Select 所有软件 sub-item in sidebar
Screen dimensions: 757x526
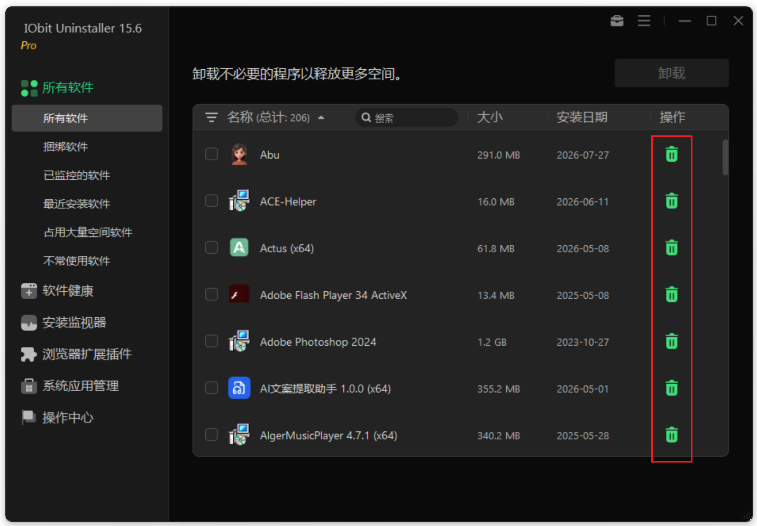[87, 118]
